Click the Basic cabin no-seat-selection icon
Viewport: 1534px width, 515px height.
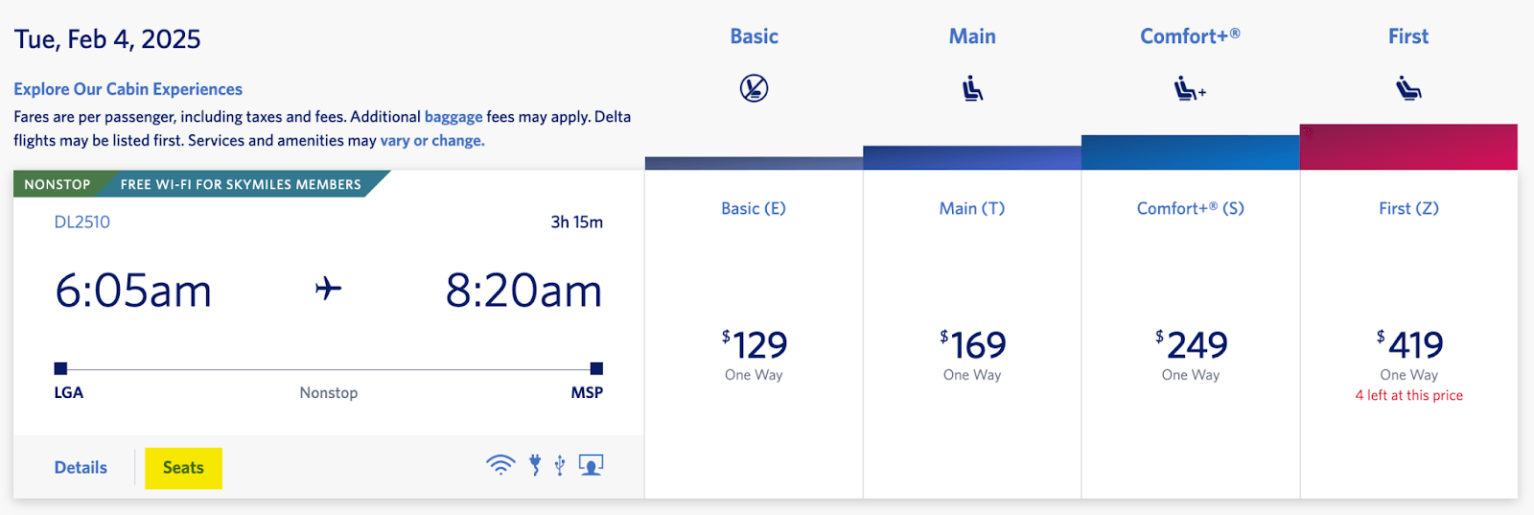[754, 88]
